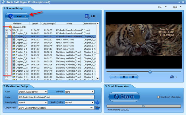Check the Chapter_0_2 checkbox
186x115 pixels.
(x=6, y=40)
